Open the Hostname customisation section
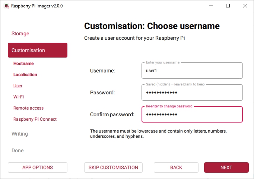The height and width of the screenshot is (179, 254). (x=23, y=64)
